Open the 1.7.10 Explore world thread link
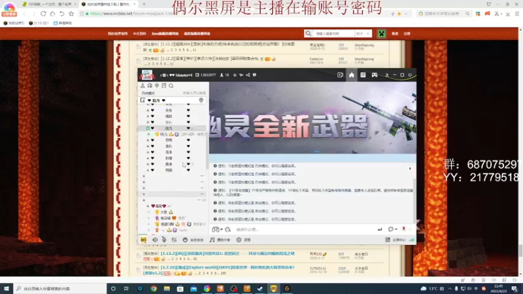The width and height of the screenshot is (523, 294). point(228,267)
